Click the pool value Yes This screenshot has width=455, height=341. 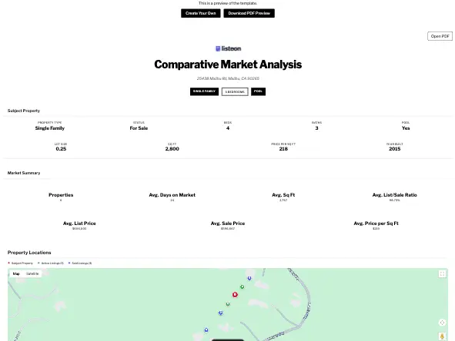(406, 128)
